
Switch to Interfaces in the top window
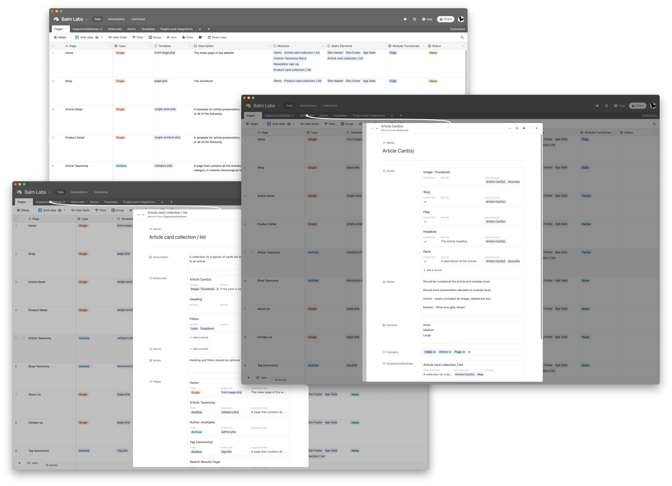(138, 19)
